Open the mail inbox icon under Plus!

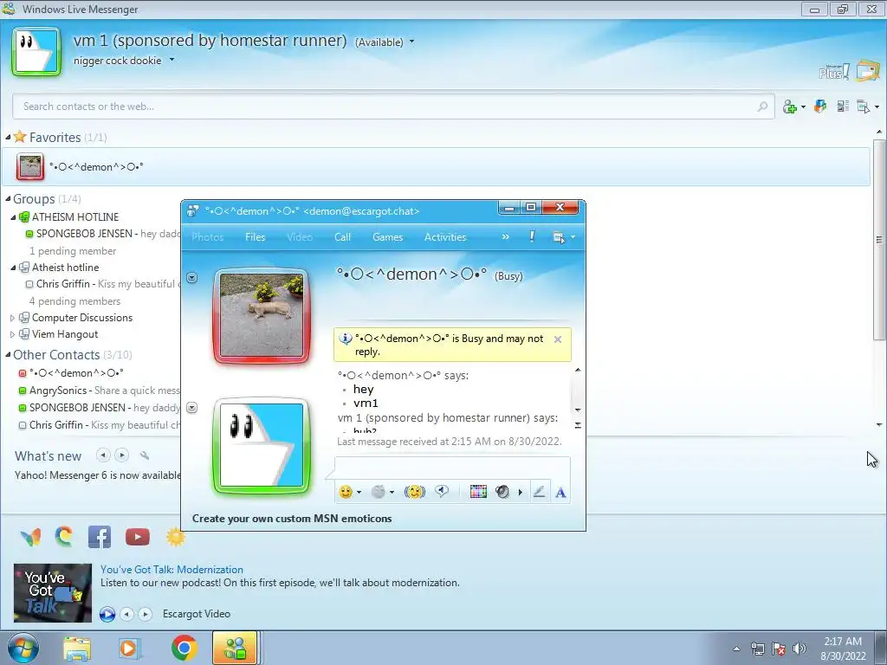coord(868,71)
